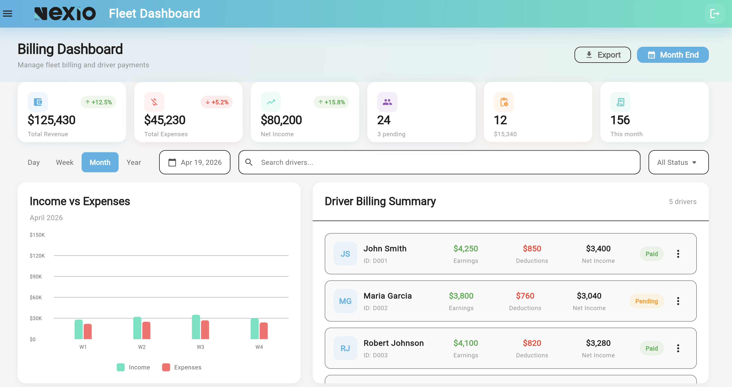Click Maria Garcia's $760 deductions
The width and height of the screenshot is (732, 387).
525,296
